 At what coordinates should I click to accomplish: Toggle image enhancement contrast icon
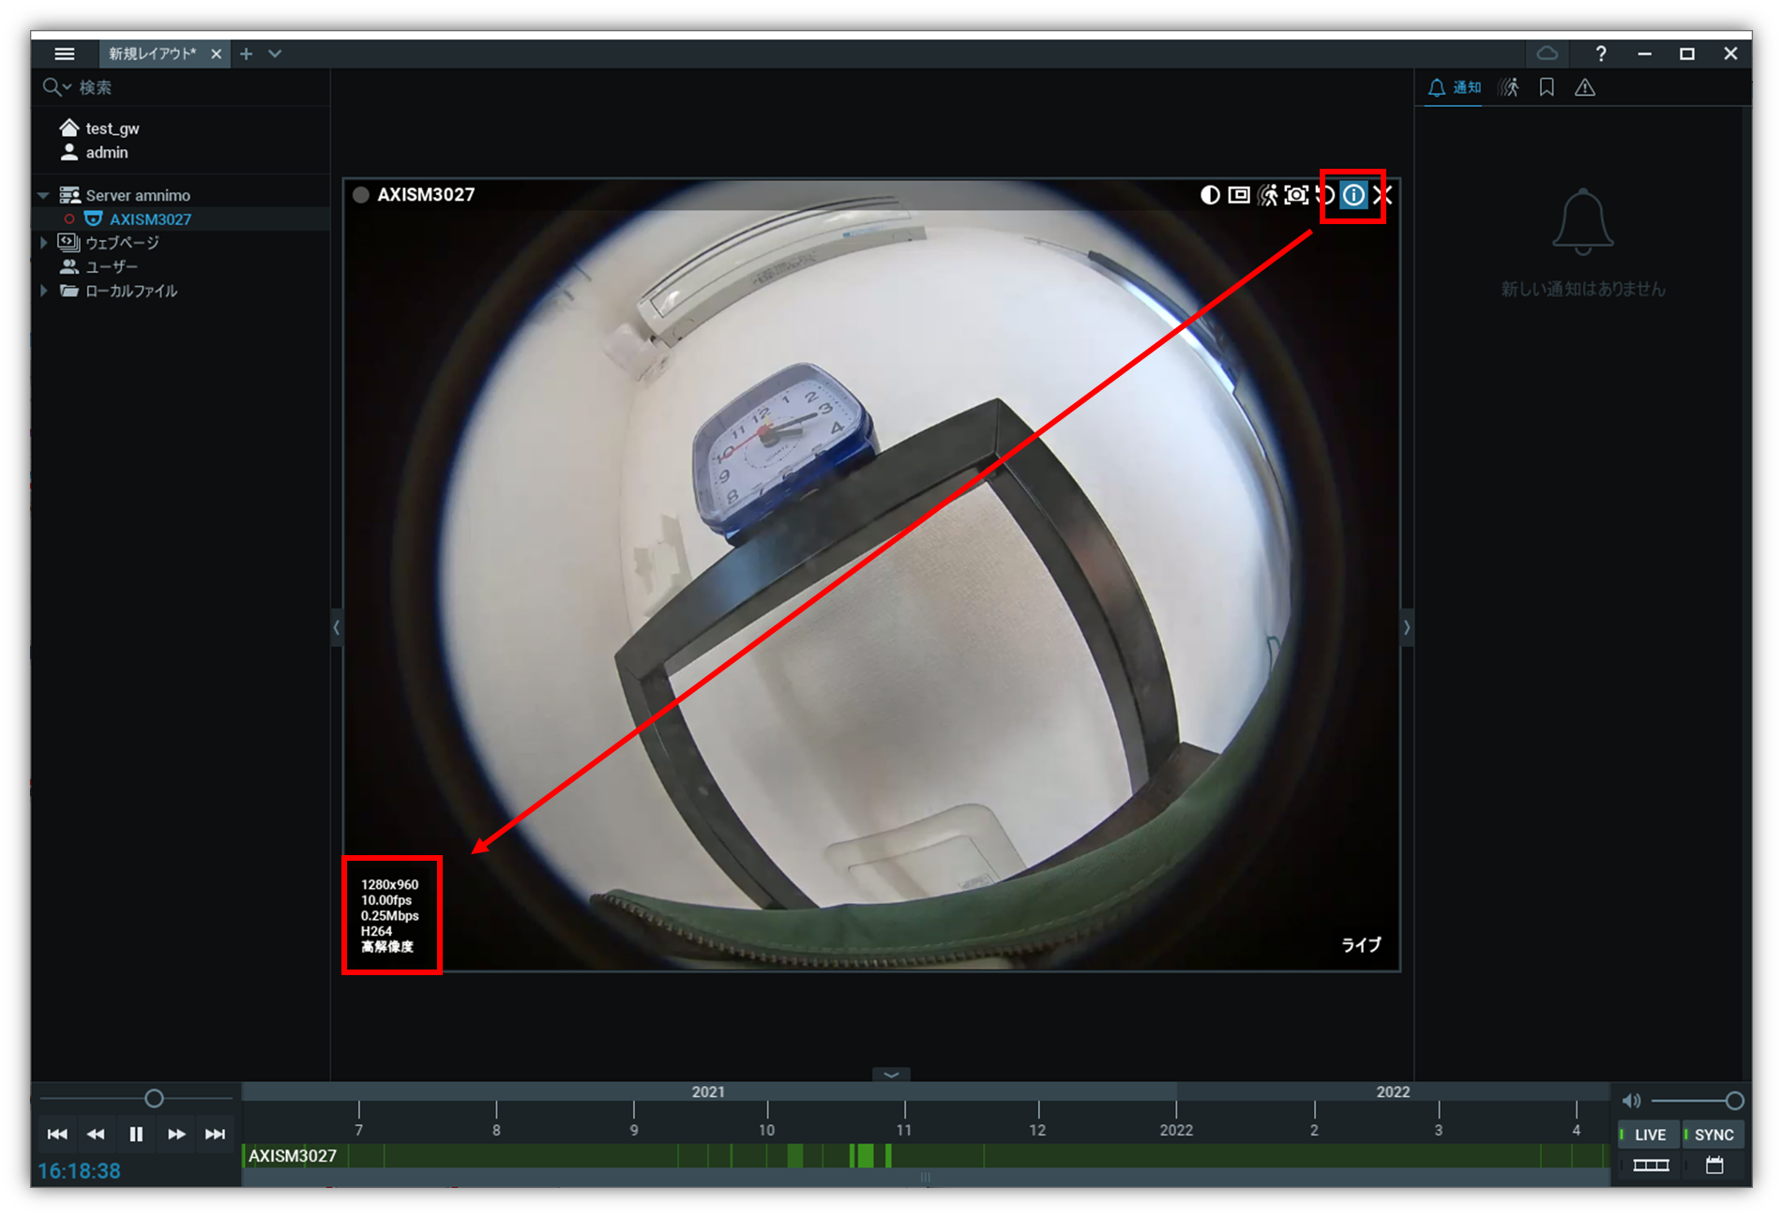pyautogui.click(x=1210, y=195)
